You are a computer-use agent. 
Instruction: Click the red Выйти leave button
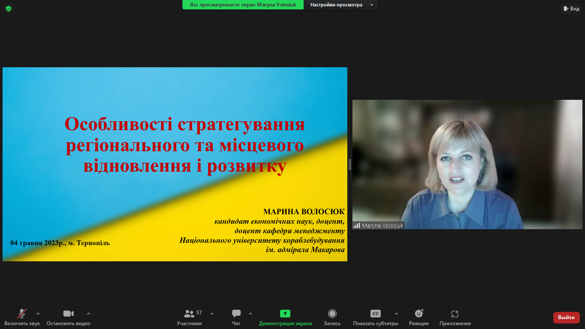point(567,317)
